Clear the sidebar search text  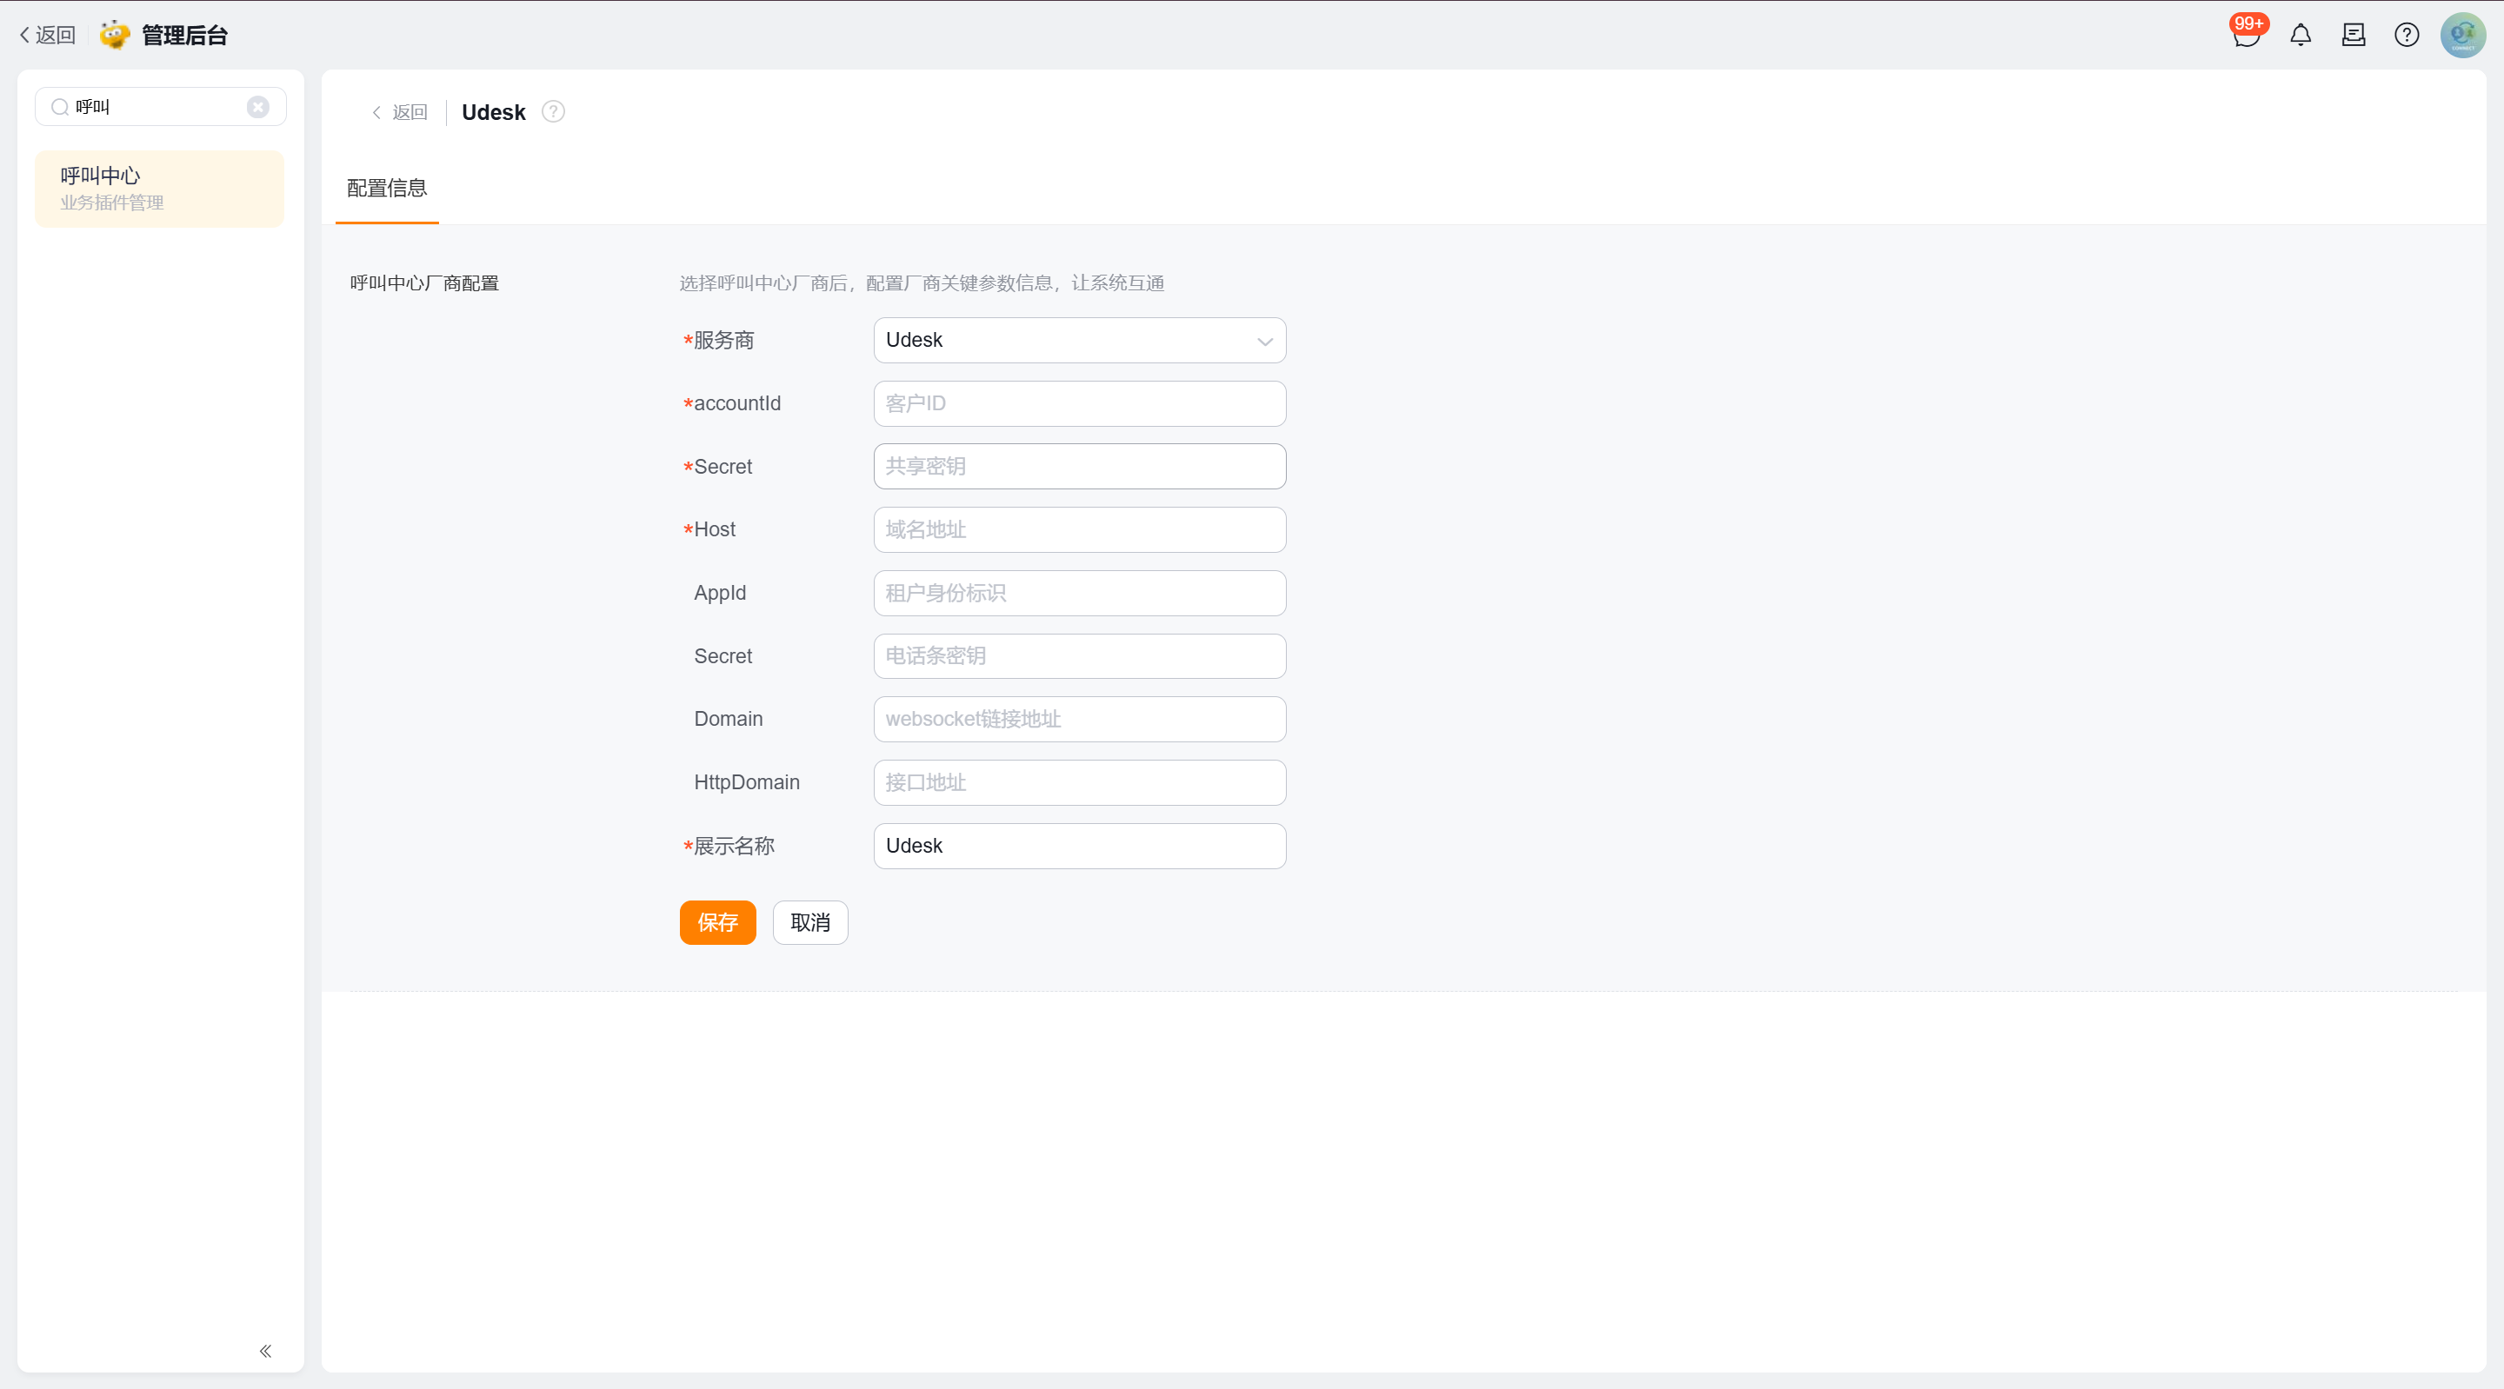(x=257, y=107)
